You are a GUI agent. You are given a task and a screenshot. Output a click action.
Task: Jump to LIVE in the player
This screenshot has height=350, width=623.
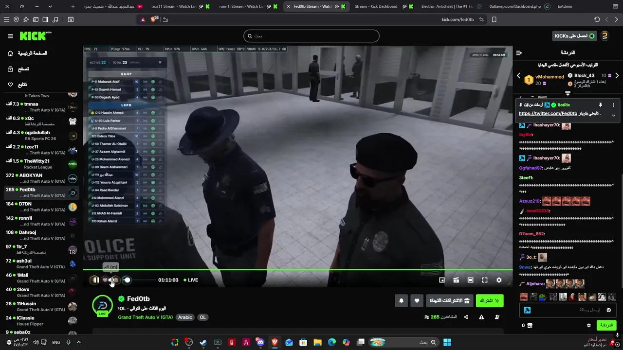(x=191, y=280)
